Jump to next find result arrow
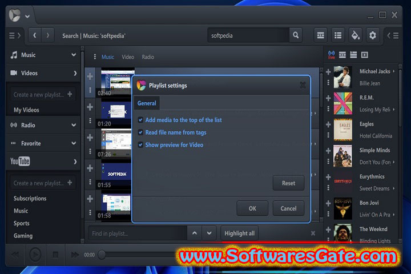Screen dimensions: 411x274 [209, 233]
